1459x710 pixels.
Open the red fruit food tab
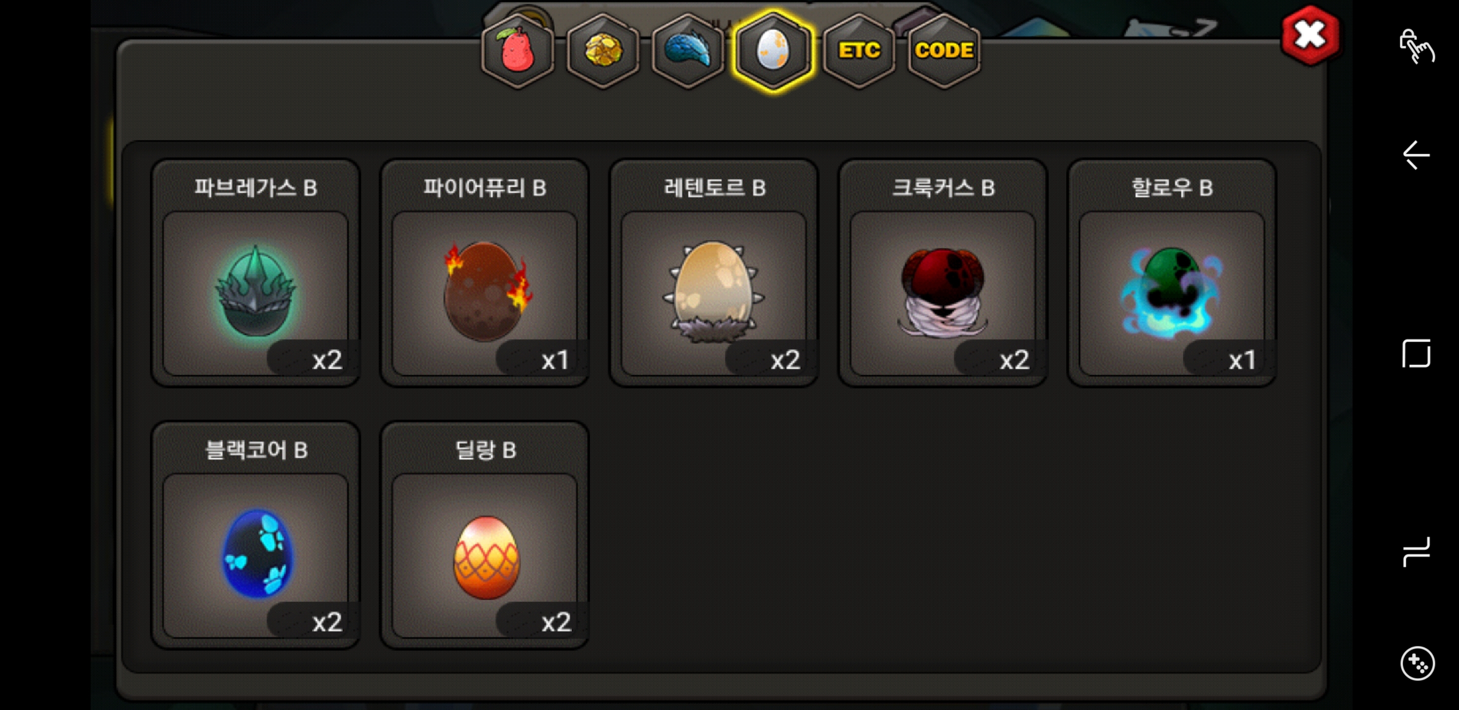coord(517,51)
